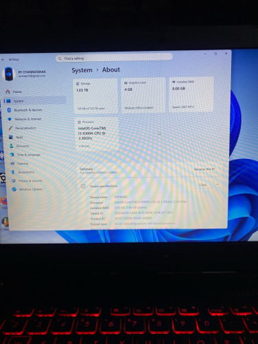The height and width of the screenshot is (344, 258).
Task: Close the Settings window
Action: pos(226,53)
